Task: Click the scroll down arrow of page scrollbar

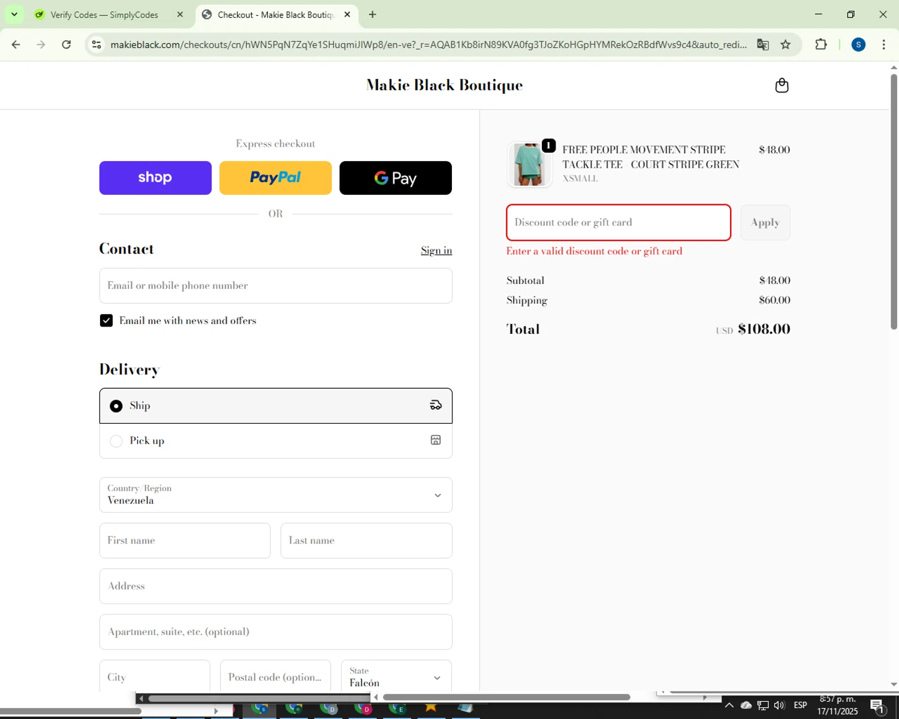Action: [x=894, y=684]
